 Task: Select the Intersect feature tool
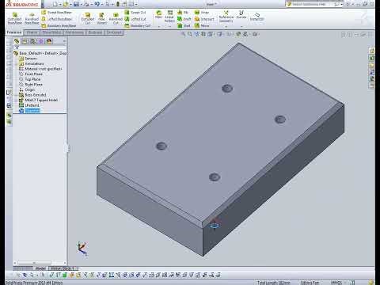(204, 19)
